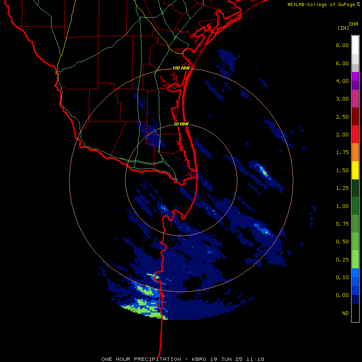Click the 1.75 legend value
The width and height of the screenshot is (362, 362).
(342, 152)
